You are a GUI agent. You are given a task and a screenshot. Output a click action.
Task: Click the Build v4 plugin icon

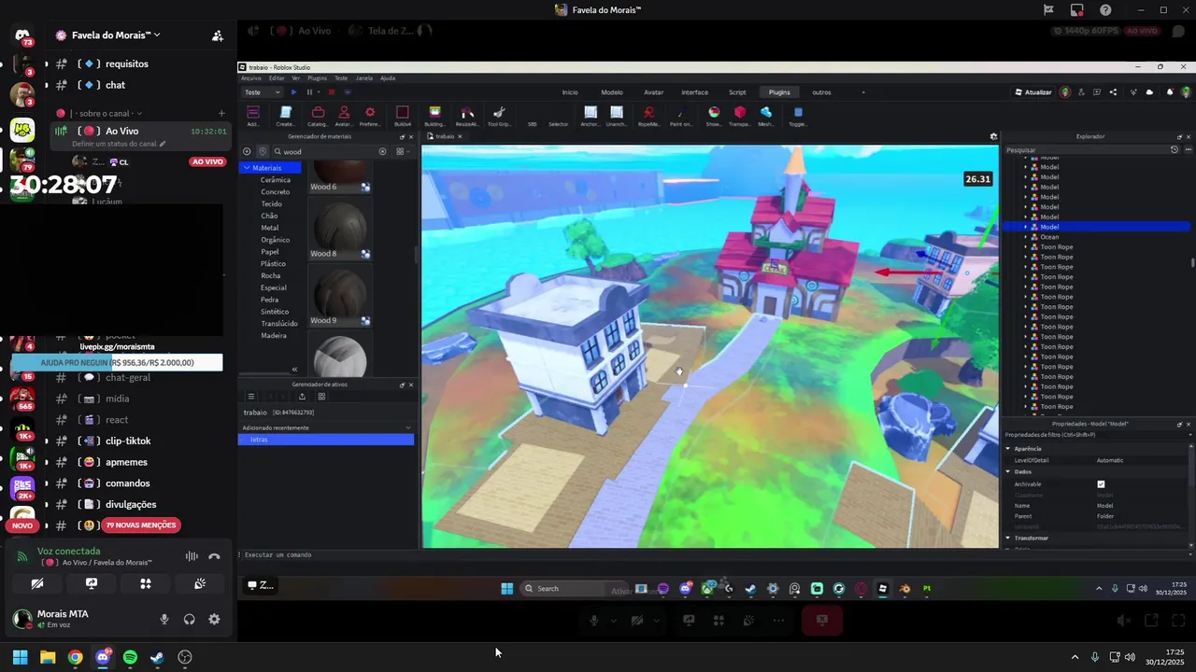point(402,113)
